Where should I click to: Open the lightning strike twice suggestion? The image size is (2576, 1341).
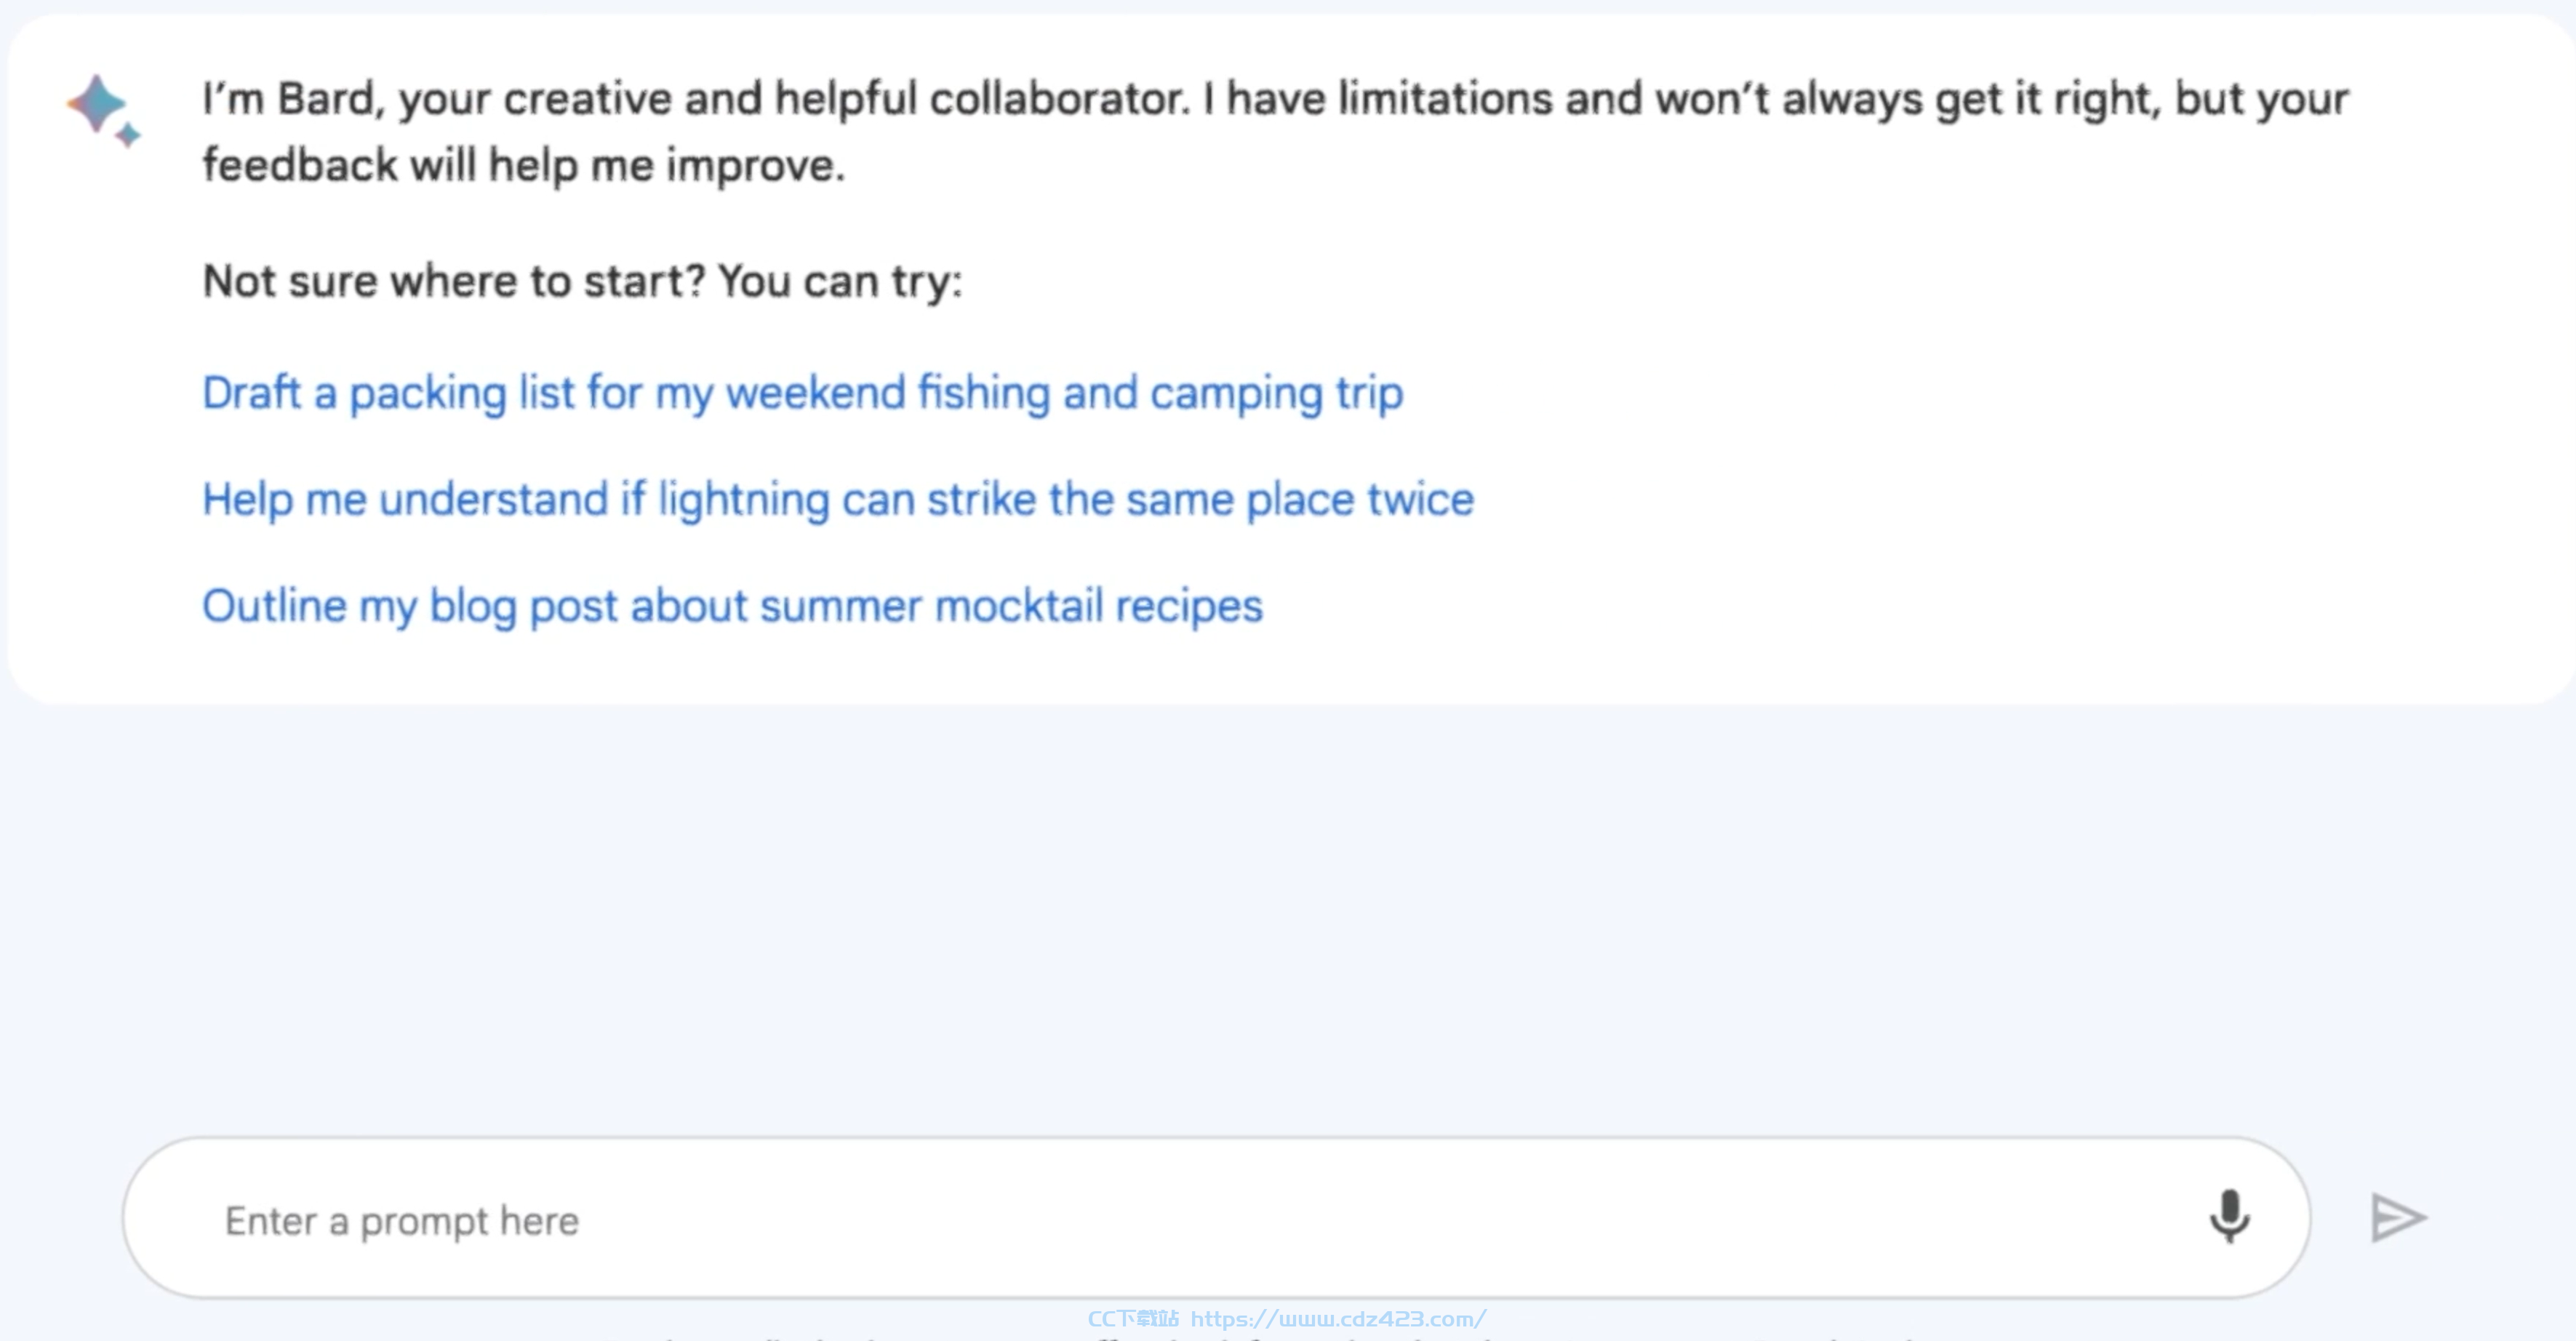[x=838, y=499]
